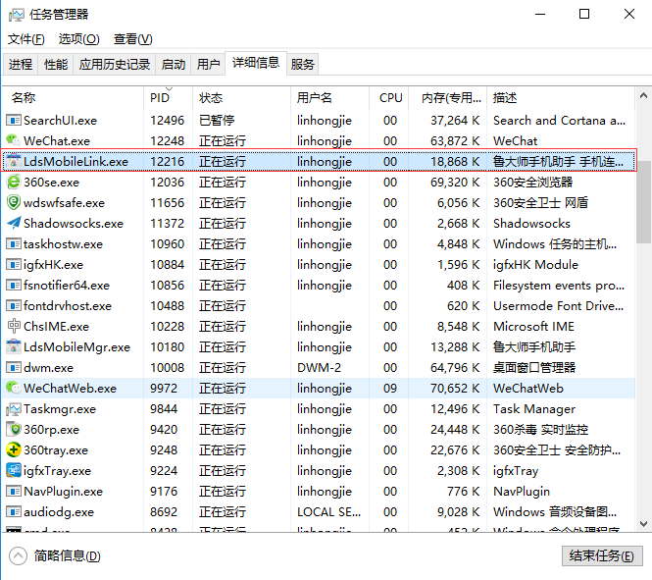This screenshot has height=580, width=652.
Task: Switch to the 用户 tab
Action: click(208, 65)
